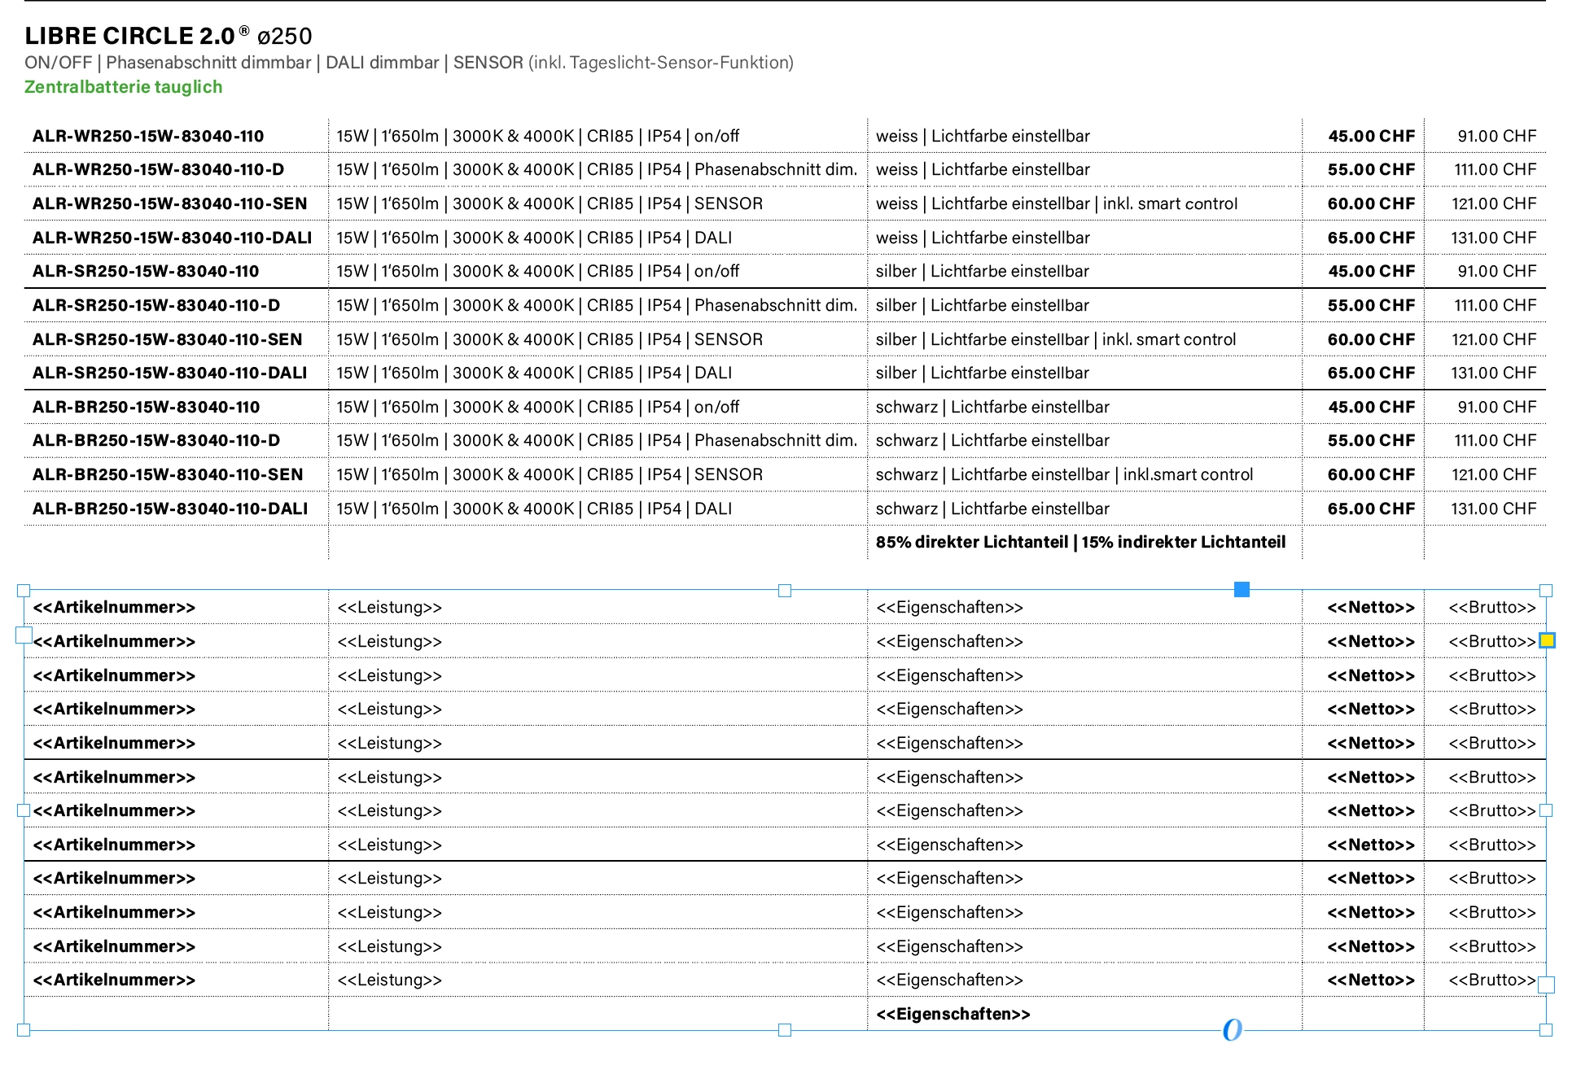Click the bottom-center frame resize handle
1581x1074 pixels.
tap(785, 1030)
